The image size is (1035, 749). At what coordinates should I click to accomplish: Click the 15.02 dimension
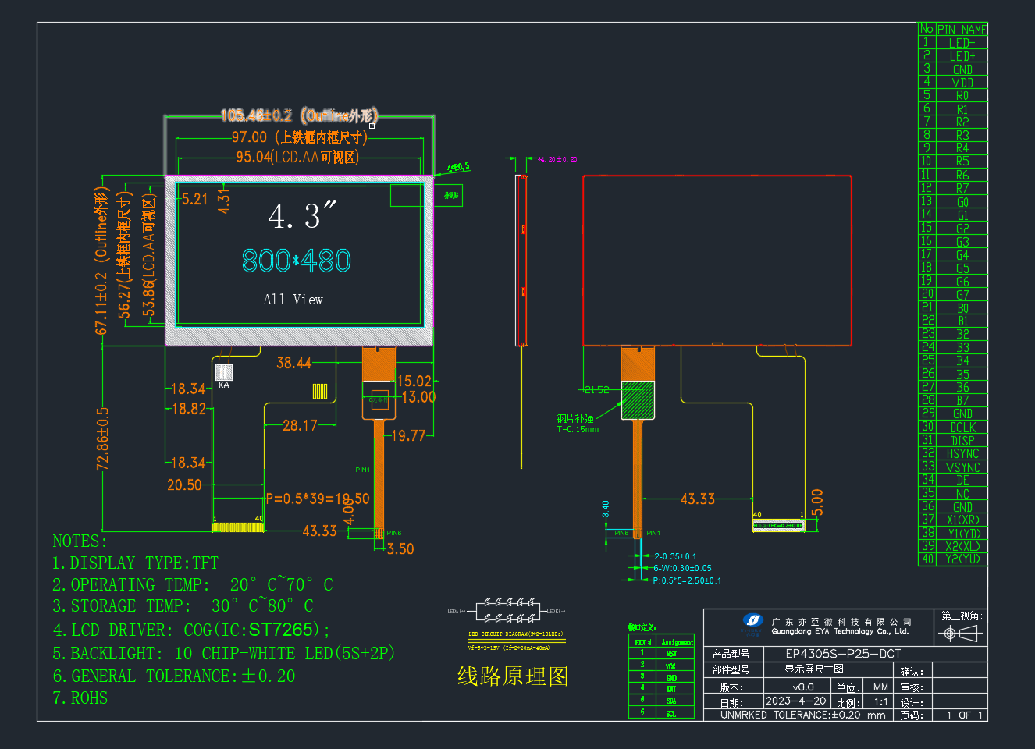click(414, 381)
